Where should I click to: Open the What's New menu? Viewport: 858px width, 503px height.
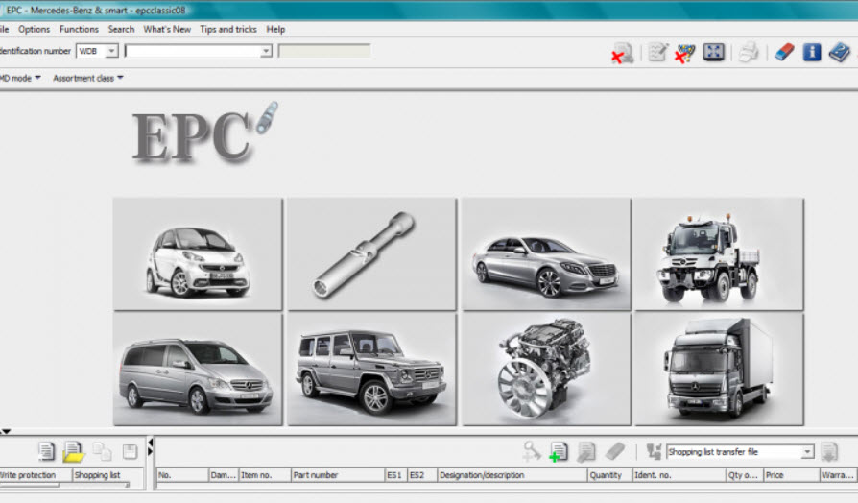pos(167,29)
